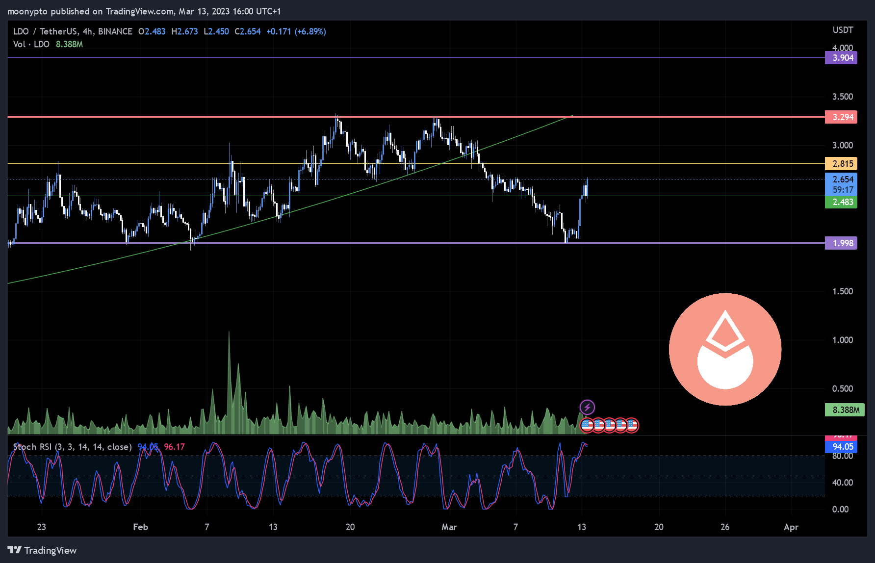875x563 pixels.
Task: Click the 94.05 Stoch RSI axis label
Action: (x=841, y=447)
